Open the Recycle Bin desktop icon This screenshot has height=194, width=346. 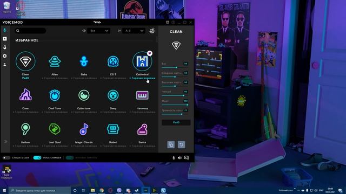pos(7,7)
